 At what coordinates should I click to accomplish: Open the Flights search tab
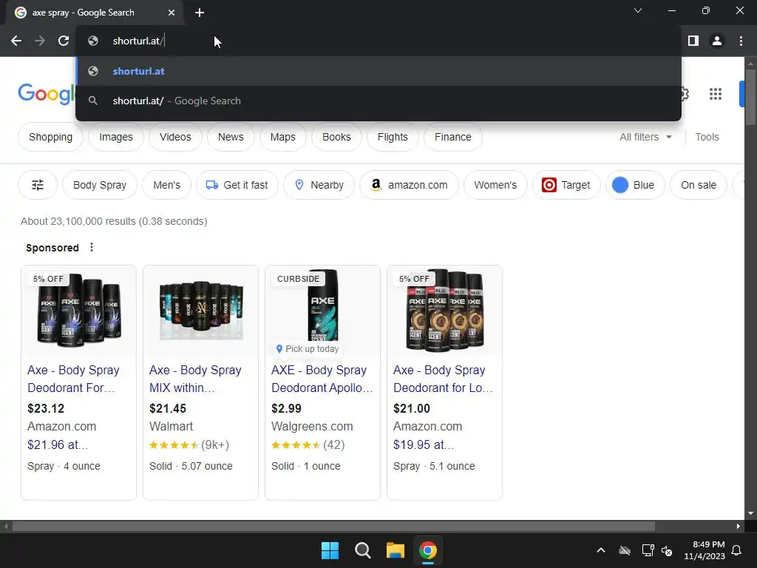point(393,137)
